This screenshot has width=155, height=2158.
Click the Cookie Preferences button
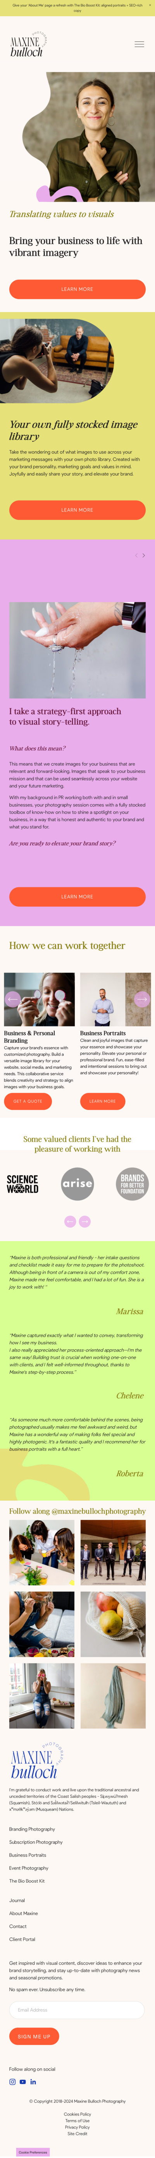(x=33, y=2152)
